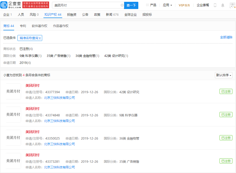Open the 新闻 676 tab
This screenshot has width=236, height=173.
(x=112, y=15)
